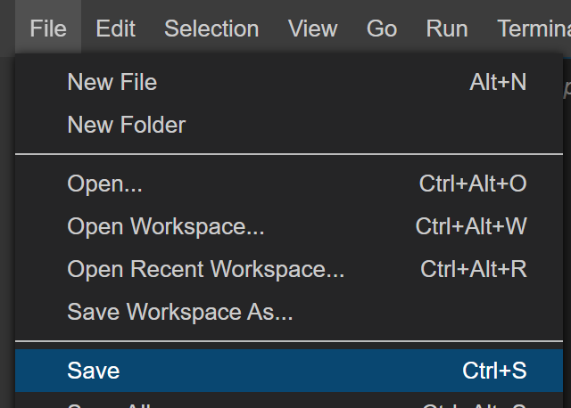The height and width of the screenshot is (408, 571).
Task: Select the Open... menu entry
Action: 289,184
